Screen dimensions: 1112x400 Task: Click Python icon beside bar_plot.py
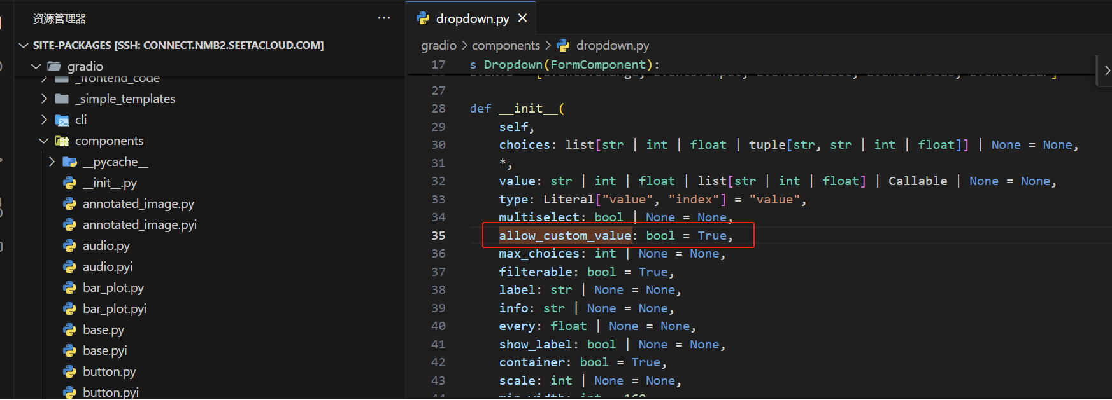69,287
